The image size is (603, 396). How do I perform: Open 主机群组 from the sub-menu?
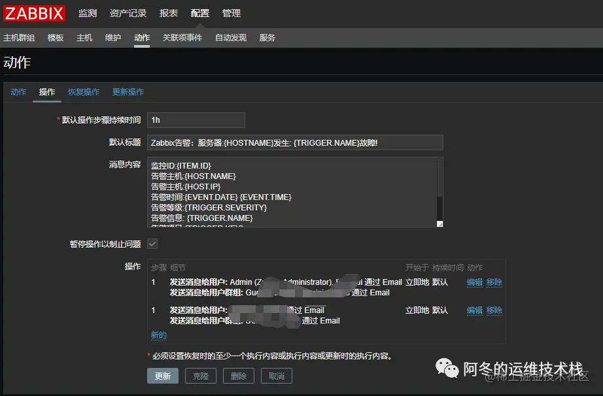(20, 37)
